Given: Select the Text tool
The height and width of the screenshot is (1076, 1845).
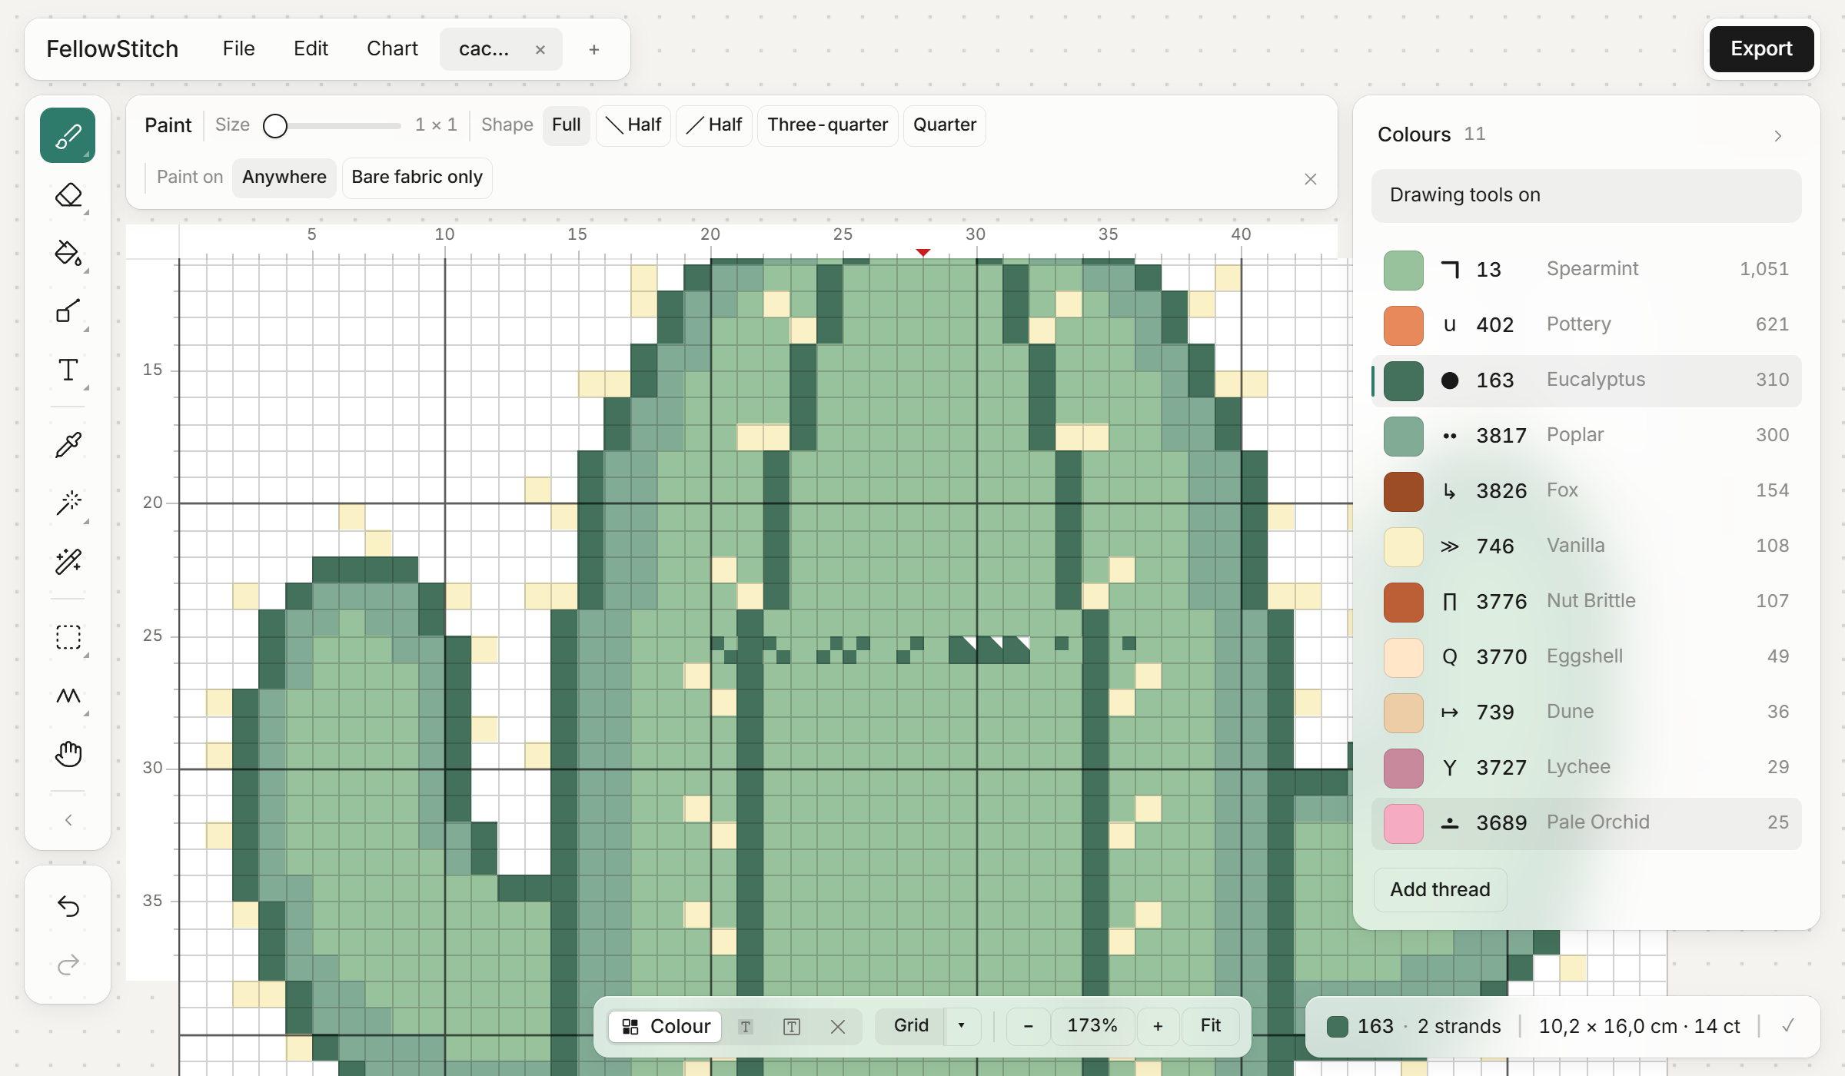Looking at the screenshot, I should click(x=68, y=370).
